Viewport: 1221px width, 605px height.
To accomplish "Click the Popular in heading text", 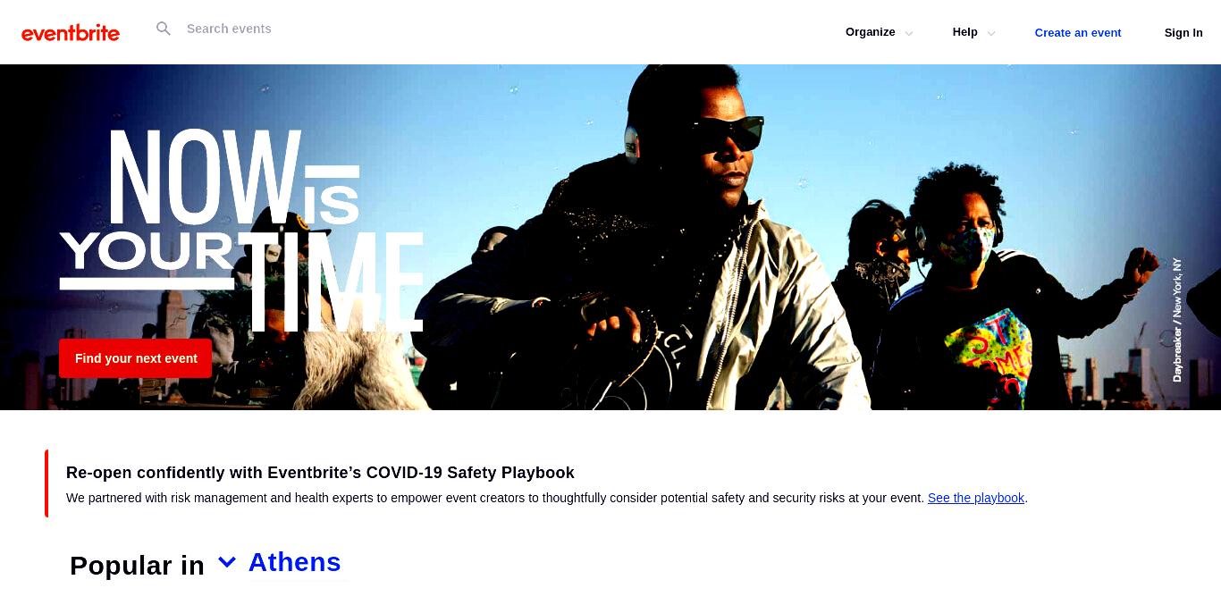I will [x=137, y=565].
